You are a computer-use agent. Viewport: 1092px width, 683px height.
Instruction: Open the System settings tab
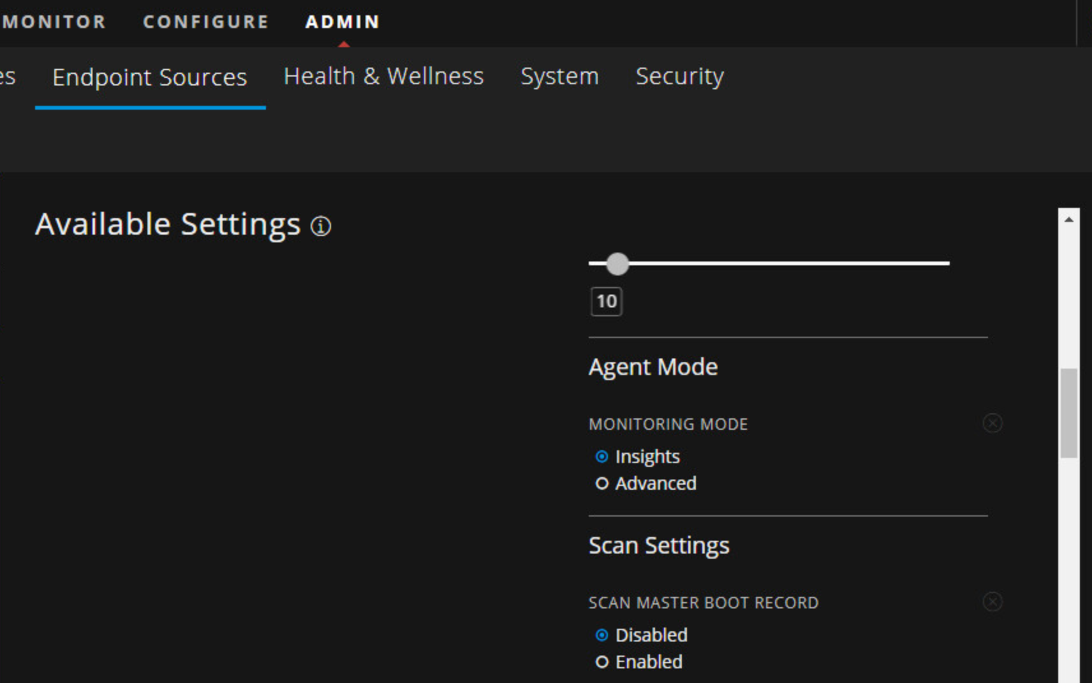(559, 77)
